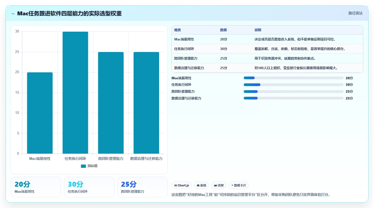Click the description starting 决定成员是否愿意进入系统
The height and width of the screenshot is (208, 374).
[x=295, y=39]
